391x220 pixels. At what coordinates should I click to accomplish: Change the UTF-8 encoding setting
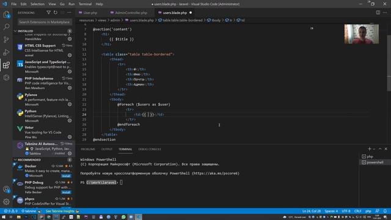tap(346, 211)
